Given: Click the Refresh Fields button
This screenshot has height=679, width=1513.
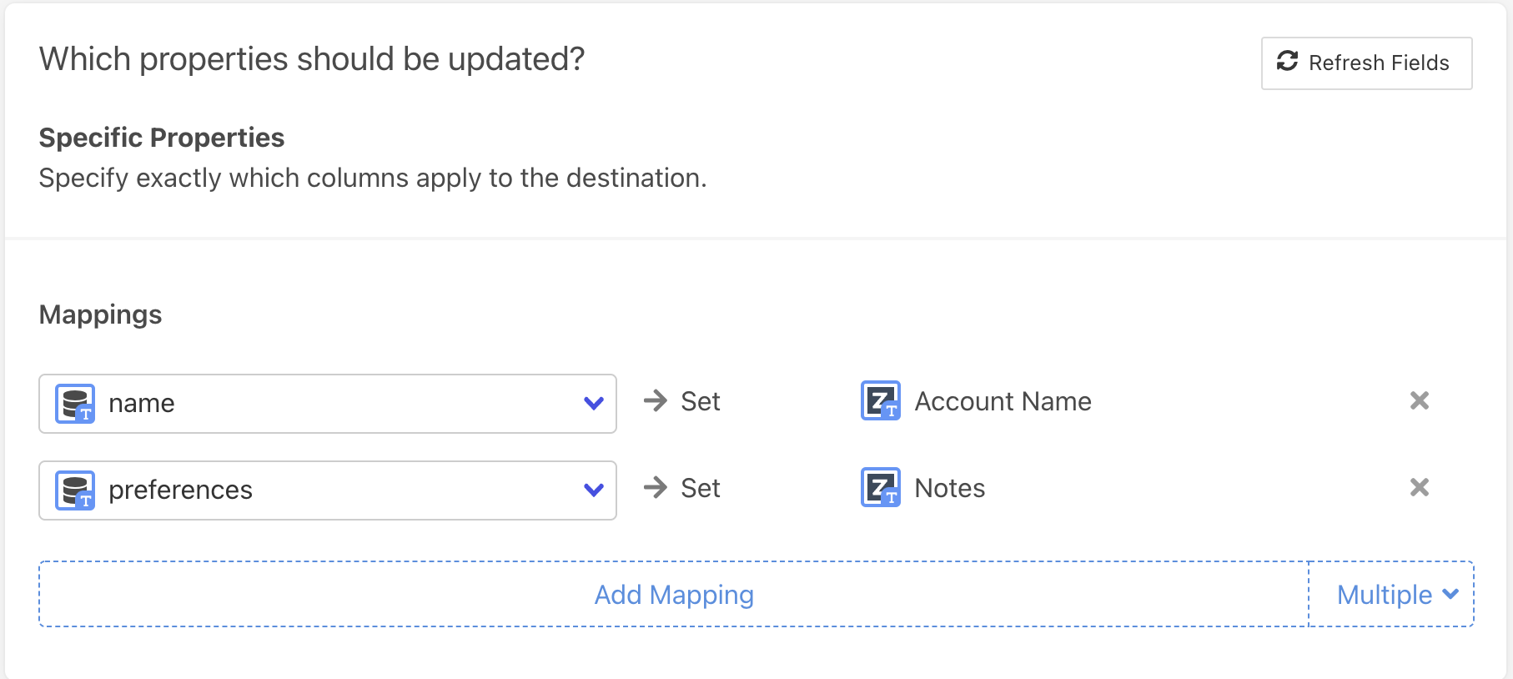Looking at the screenshot, I should pos(1366,63).
